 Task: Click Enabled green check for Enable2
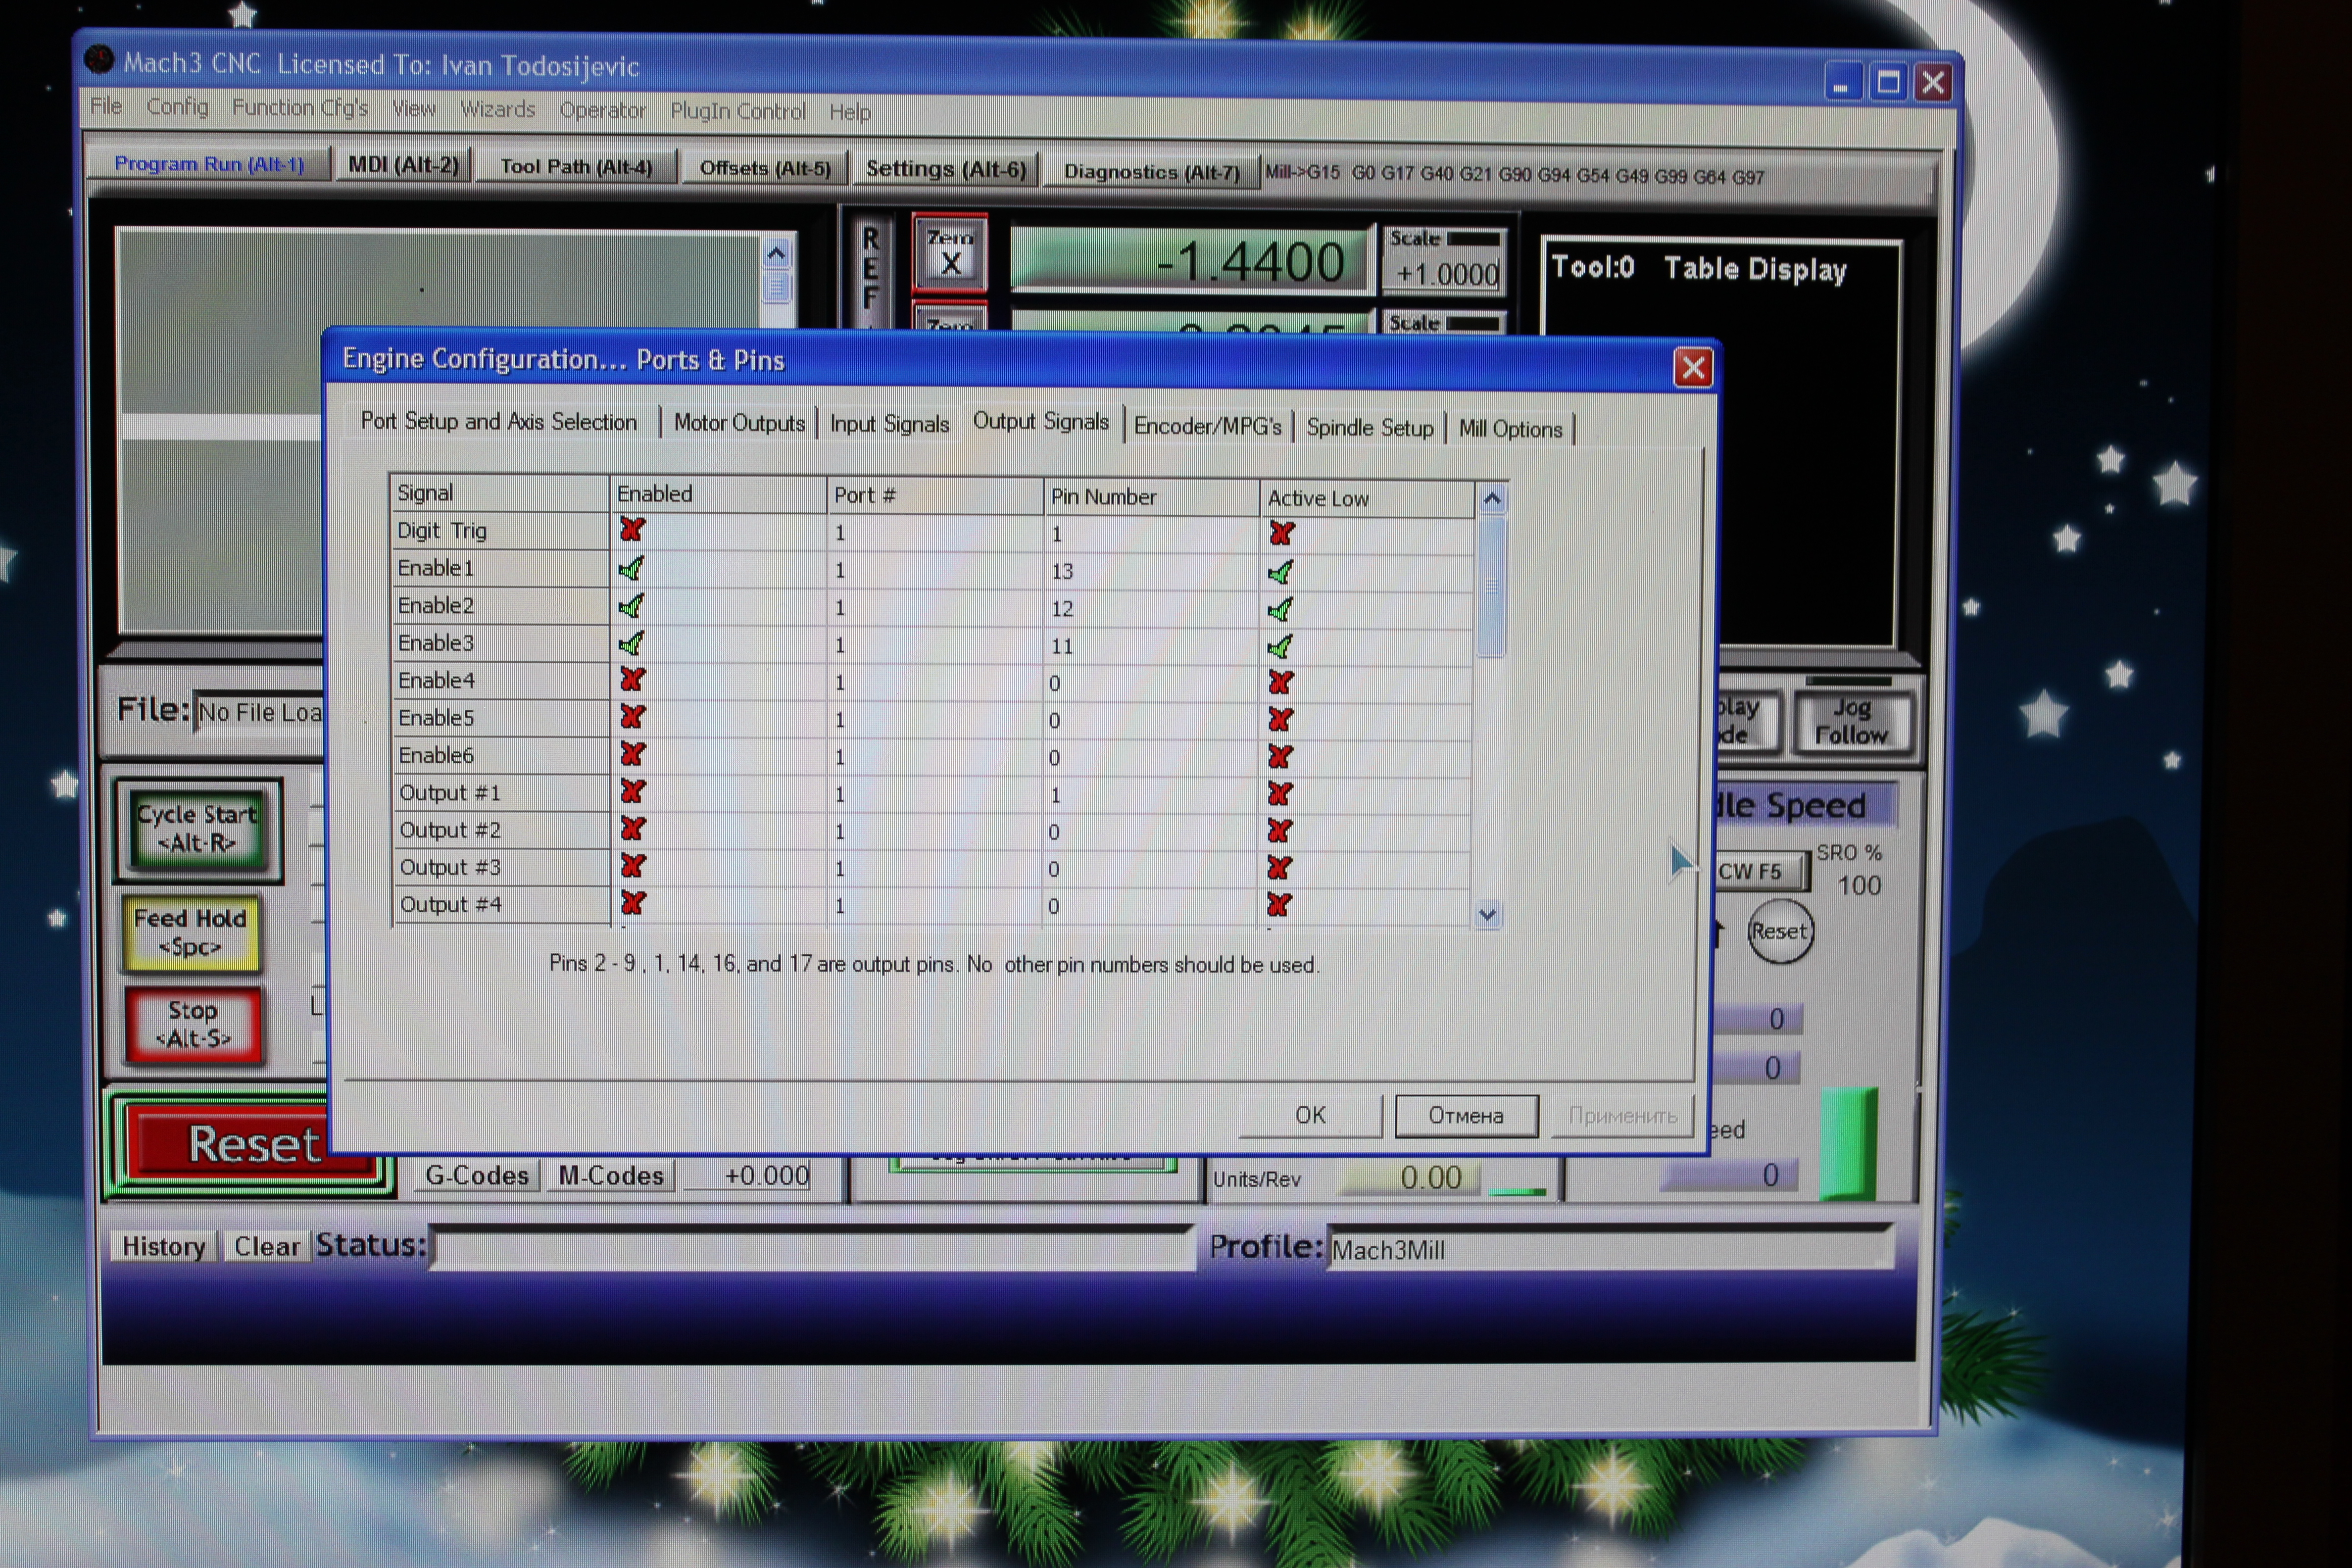click(631, 606)
